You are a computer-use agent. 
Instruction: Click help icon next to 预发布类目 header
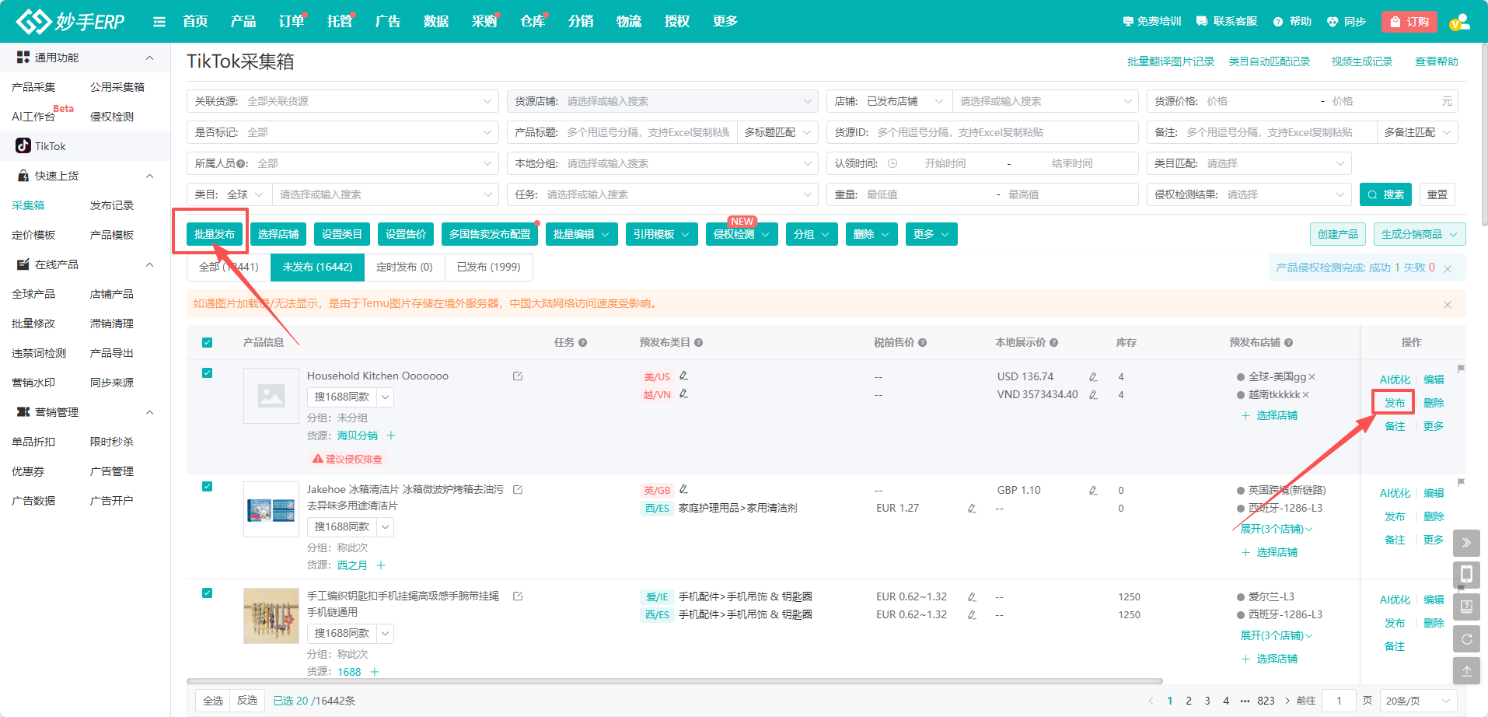pyautogui.click(x=699, y=343)
